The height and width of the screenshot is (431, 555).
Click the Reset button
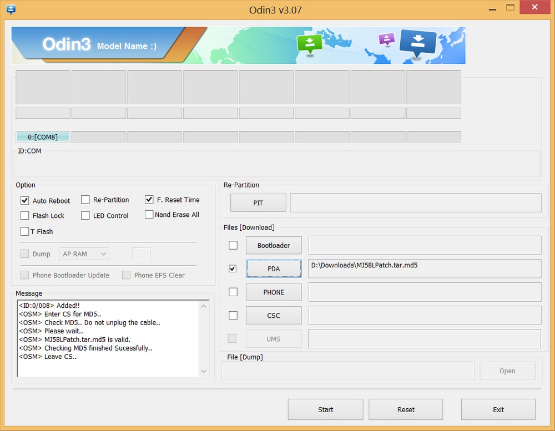406,409
